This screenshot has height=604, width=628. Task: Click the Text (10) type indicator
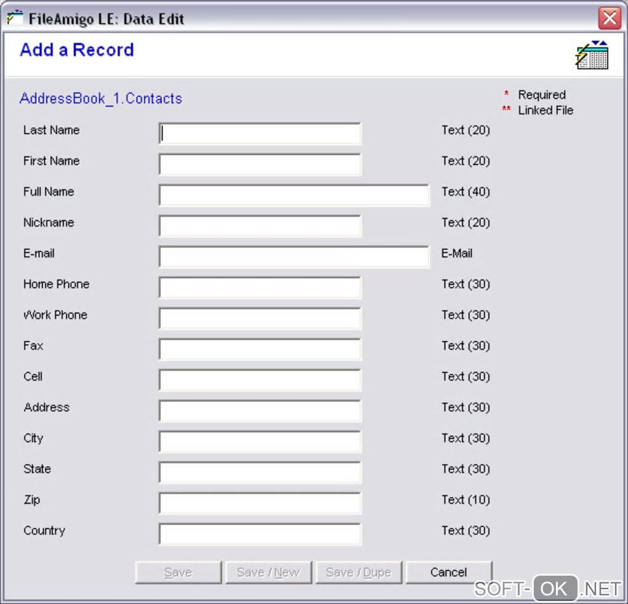466,500
